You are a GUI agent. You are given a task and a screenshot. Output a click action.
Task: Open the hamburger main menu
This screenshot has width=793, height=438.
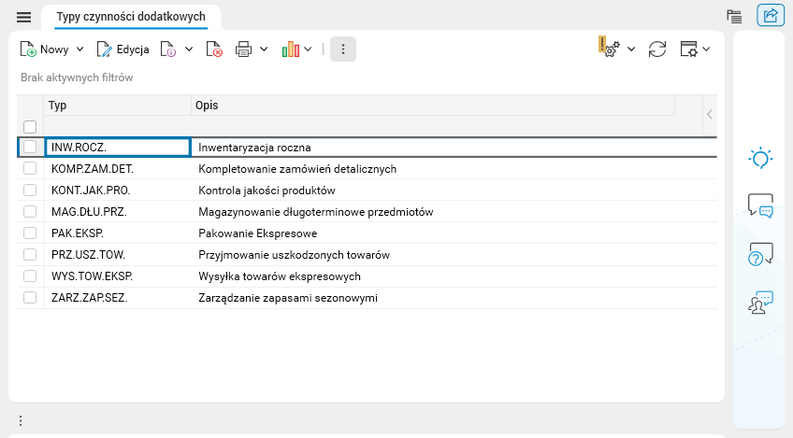click(23, 17)
